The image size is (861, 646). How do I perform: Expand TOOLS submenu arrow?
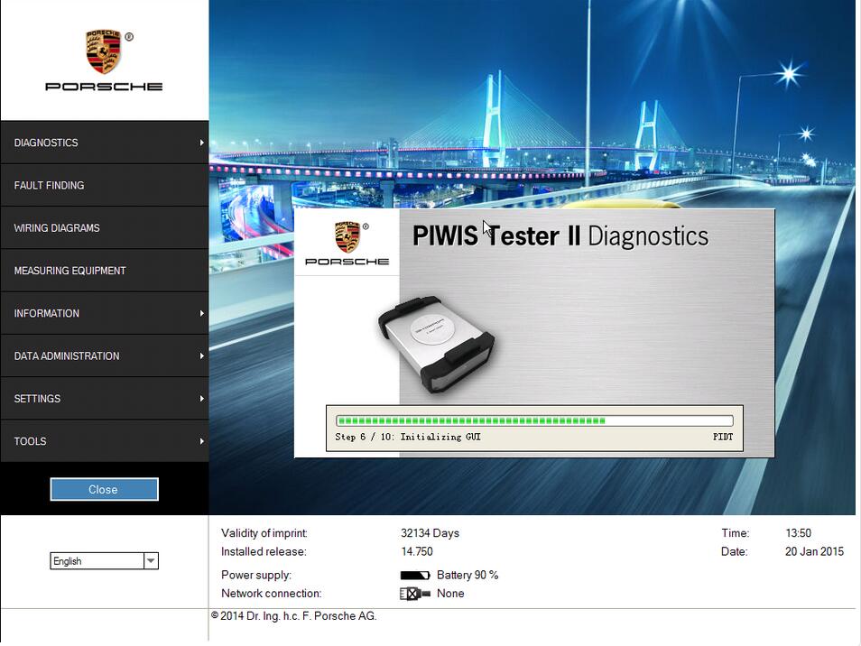coord(201,441)
